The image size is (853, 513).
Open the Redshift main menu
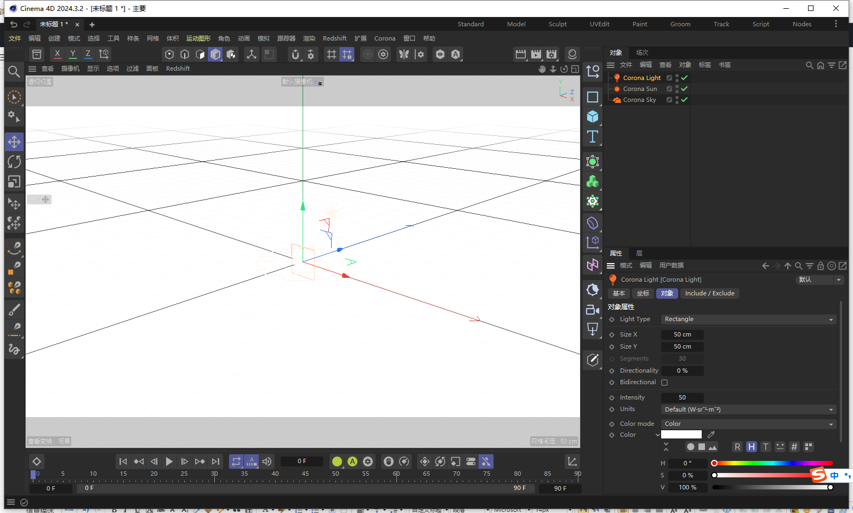pos(334,38)
